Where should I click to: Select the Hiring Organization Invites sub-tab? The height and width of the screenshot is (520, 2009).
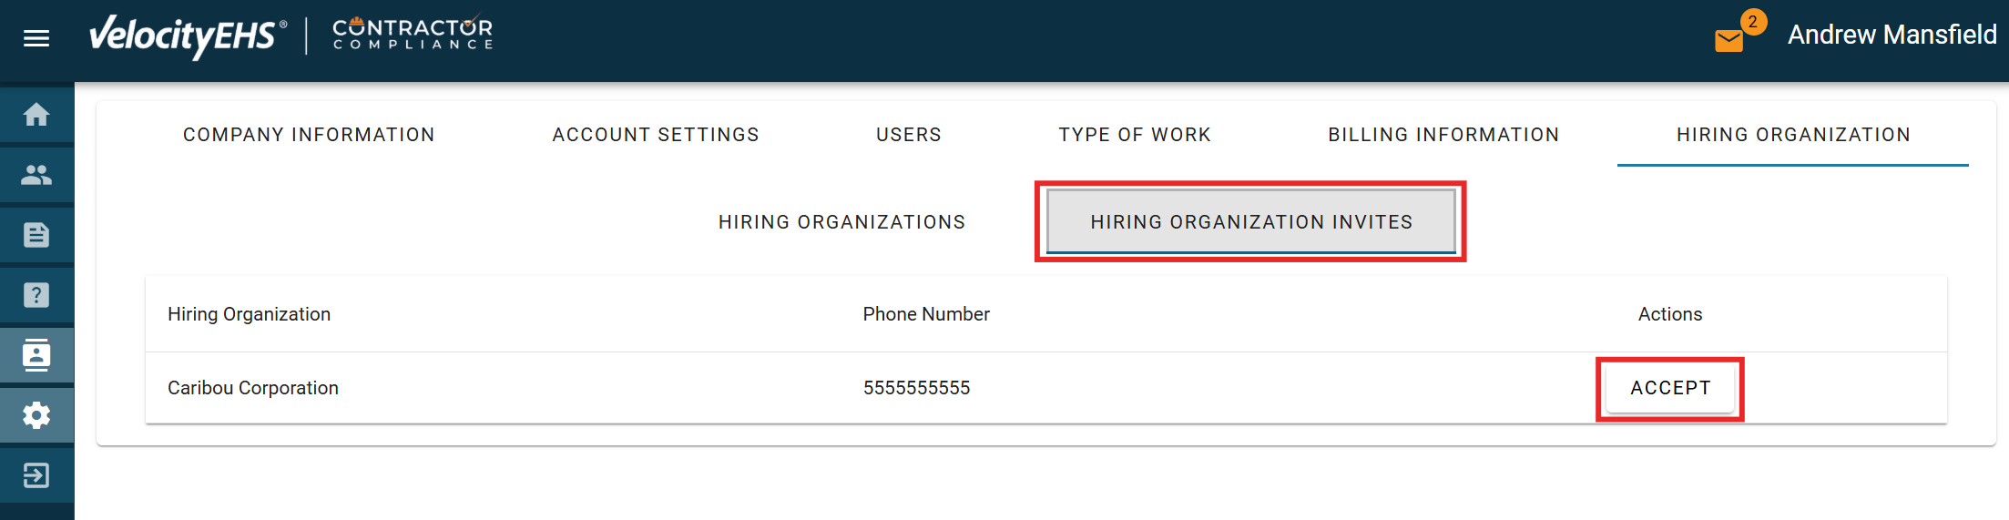(1251, 222)
